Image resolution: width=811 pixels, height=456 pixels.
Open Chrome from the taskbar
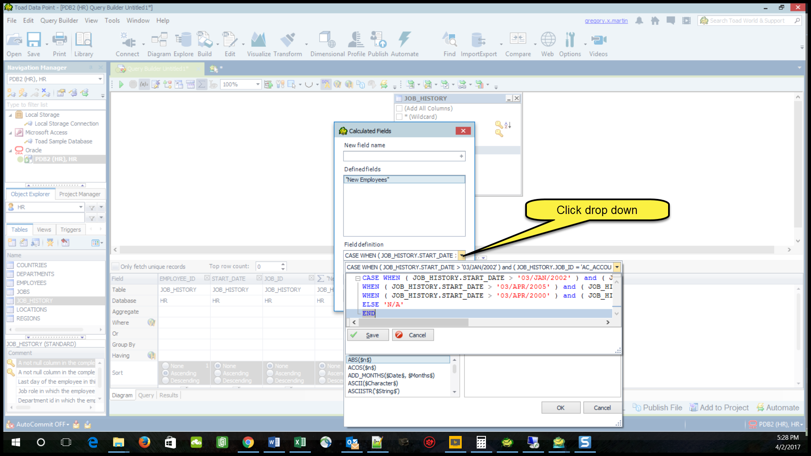coord(248,442)
